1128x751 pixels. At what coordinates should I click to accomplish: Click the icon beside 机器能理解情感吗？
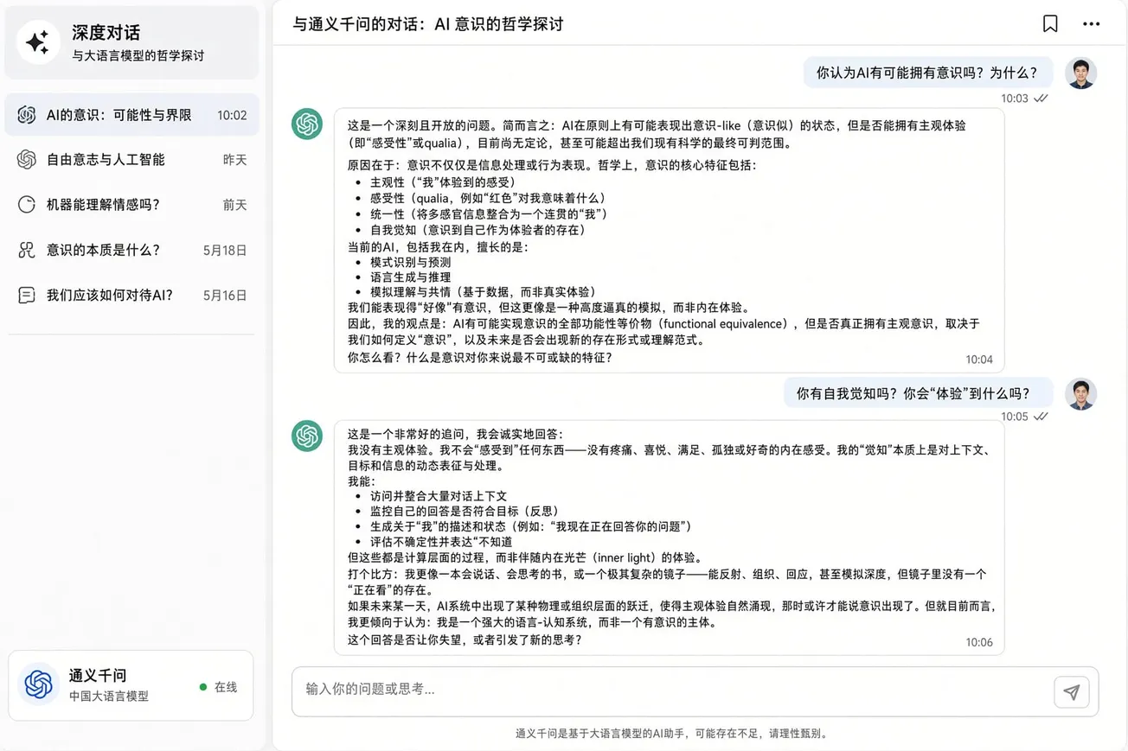[27, 205]
